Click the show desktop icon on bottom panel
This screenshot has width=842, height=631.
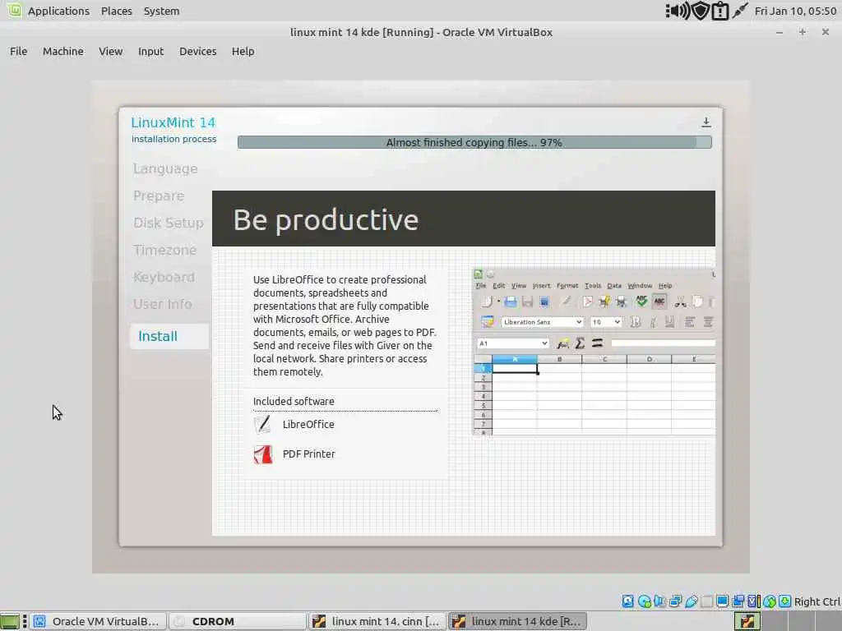point(10,621)
